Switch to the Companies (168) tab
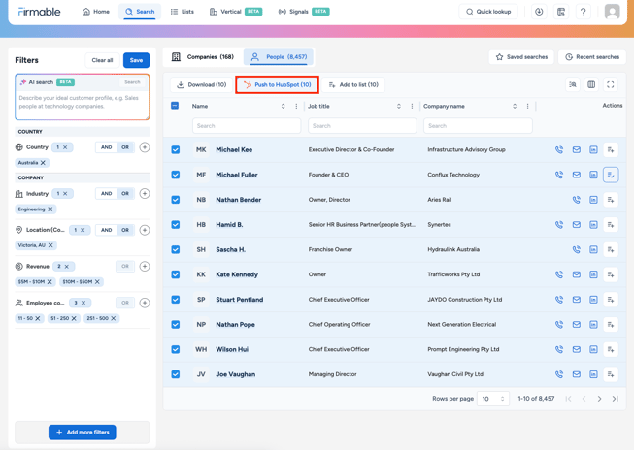 click(x=203, y=57)
